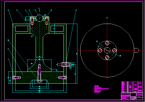Select the red dashed bolt pitch circle
Screen dimensions: 145x102
(x=107, y=50)
